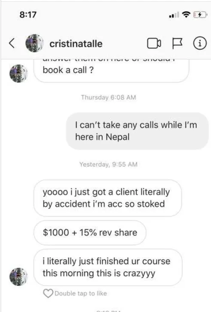The width and height of the screenshot is (211, 312).
Task: Open cristinatalle profile picture in header
Action: pos(34,43)
